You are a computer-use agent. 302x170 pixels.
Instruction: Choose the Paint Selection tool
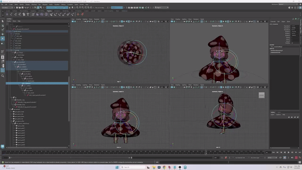[x=3, y=29]
